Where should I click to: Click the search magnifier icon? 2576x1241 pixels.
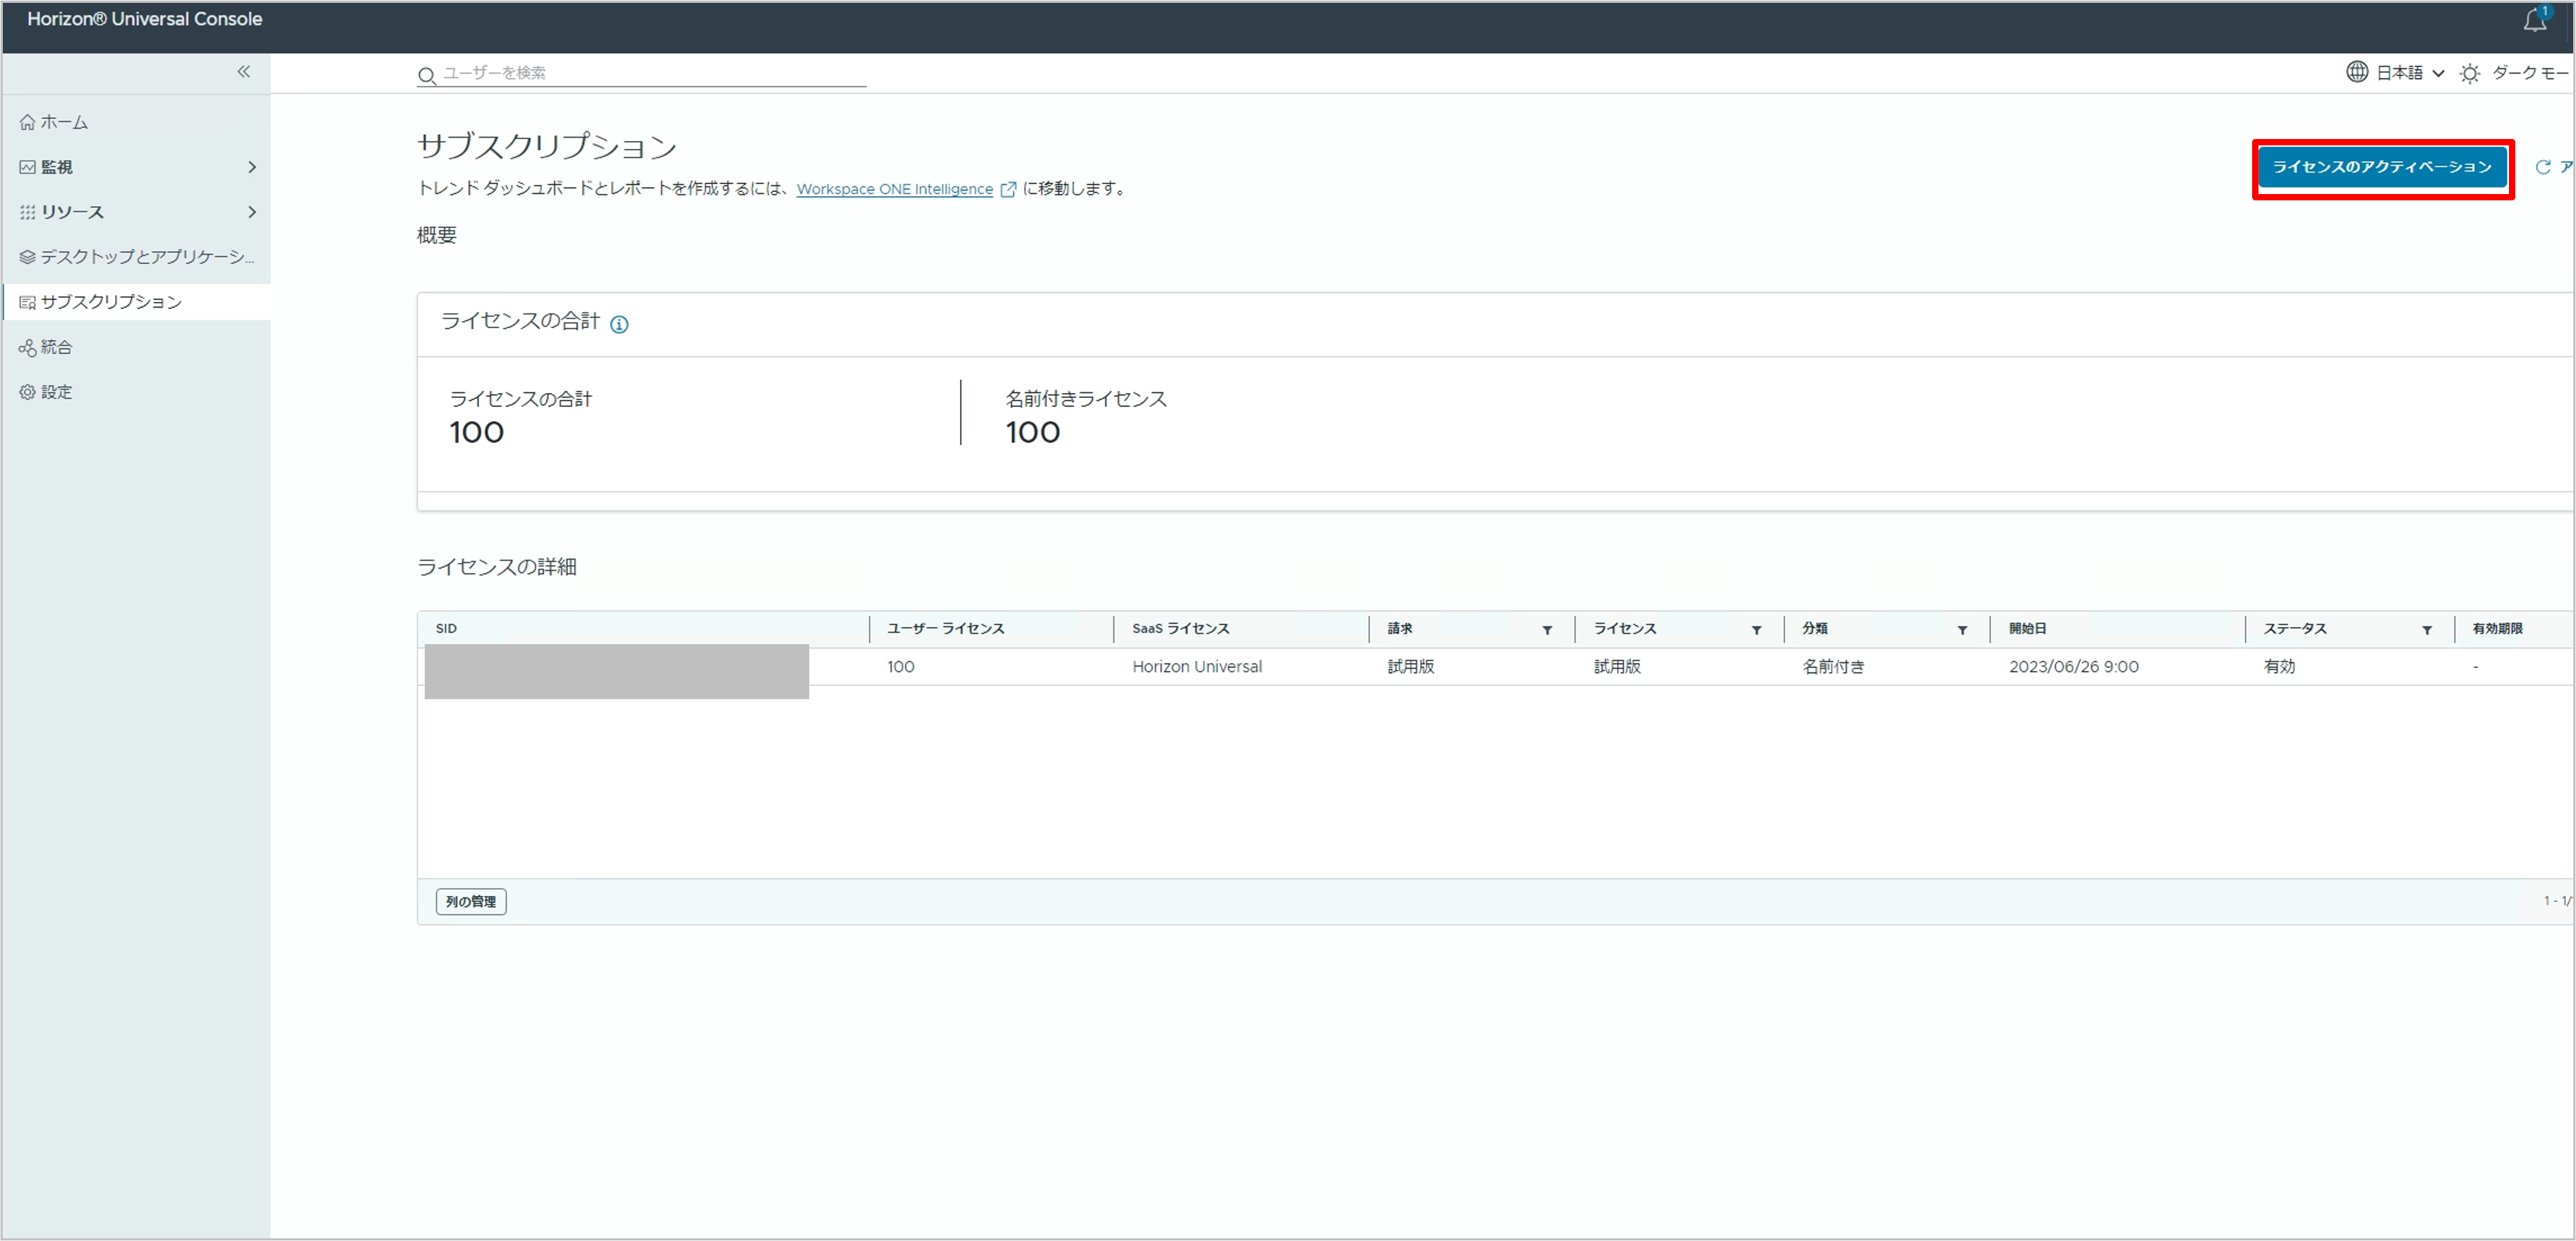[x=427, y=75]
